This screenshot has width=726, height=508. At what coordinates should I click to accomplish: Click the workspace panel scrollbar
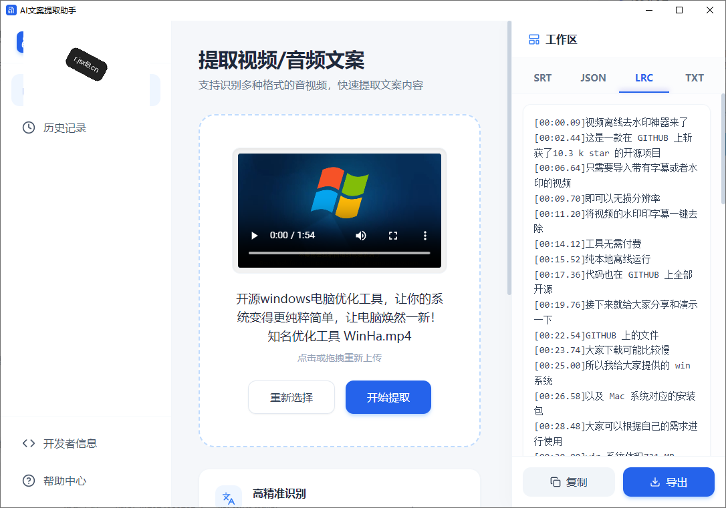click(x=723, y=148)
